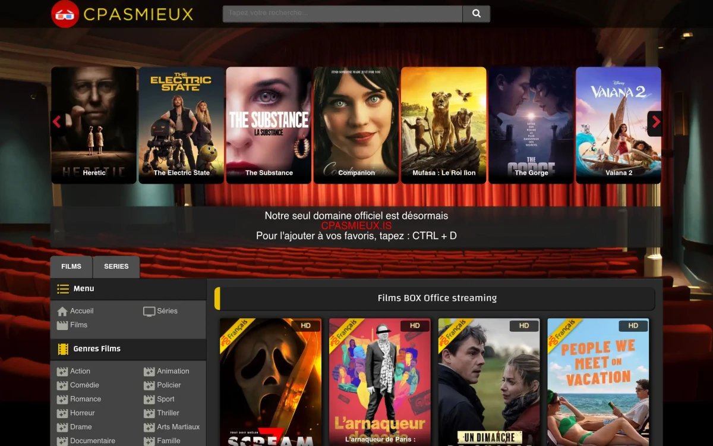The image size is (713, 446).
Task: Click the HD badge on Scream poster
Action: [x=305, y=326]
